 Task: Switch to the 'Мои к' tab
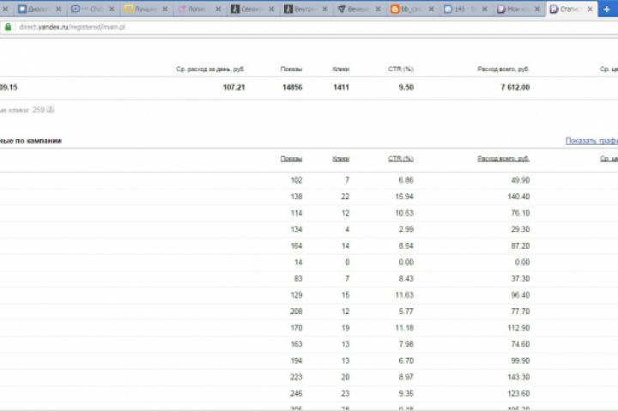(518, 9)
